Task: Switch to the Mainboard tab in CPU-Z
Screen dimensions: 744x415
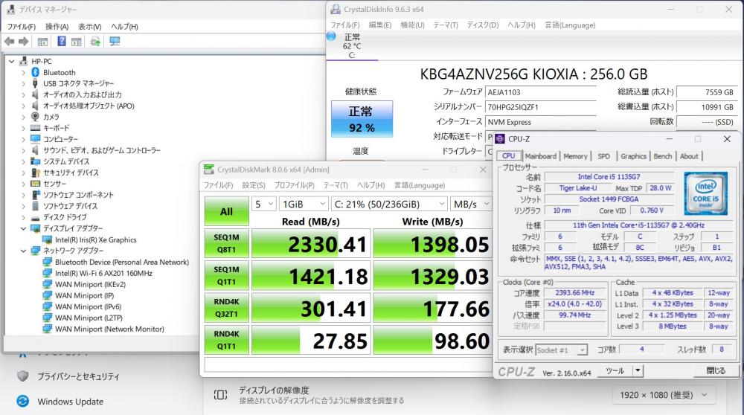Action: coord(540,156)
